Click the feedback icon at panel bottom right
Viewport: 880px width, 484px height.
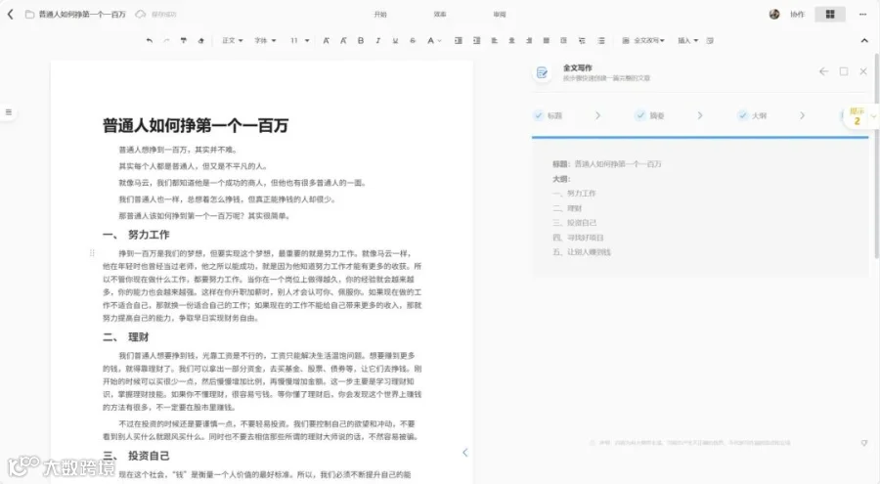click(864, 443)
